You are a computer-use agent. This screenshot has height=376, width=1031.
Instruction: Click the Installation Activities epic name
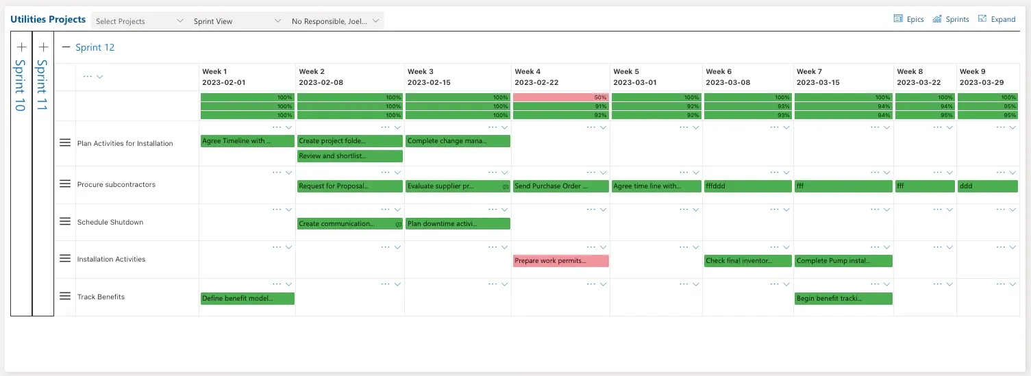(x=112, y=259)
